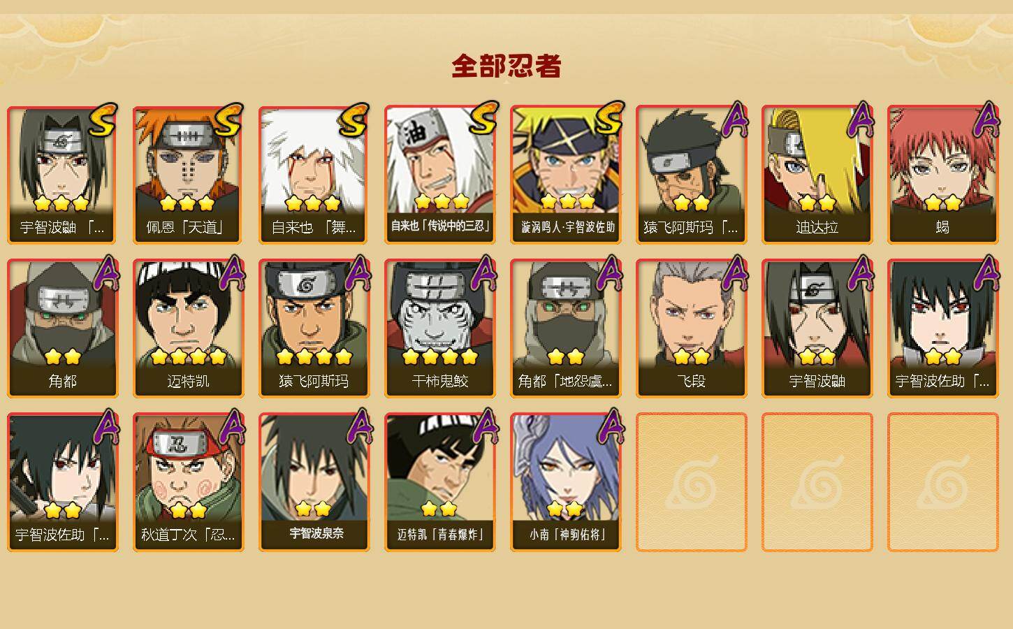This screenshot has height=629, width=1013.
Task: Click the first empty ninja slot
Action: tap(691, 482)
